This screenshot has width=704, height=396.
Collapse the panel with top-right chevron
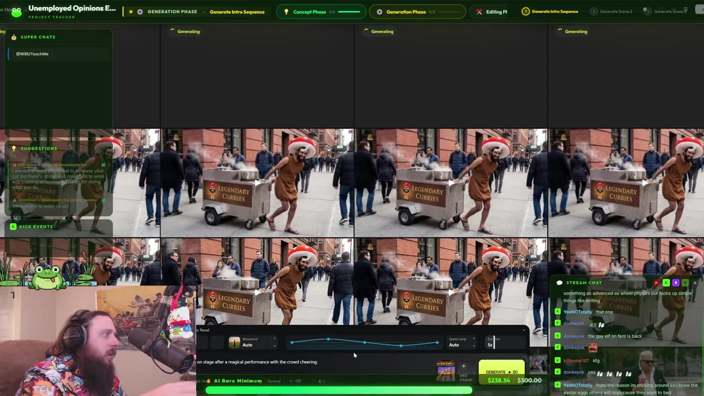click(x=523, y=330)
